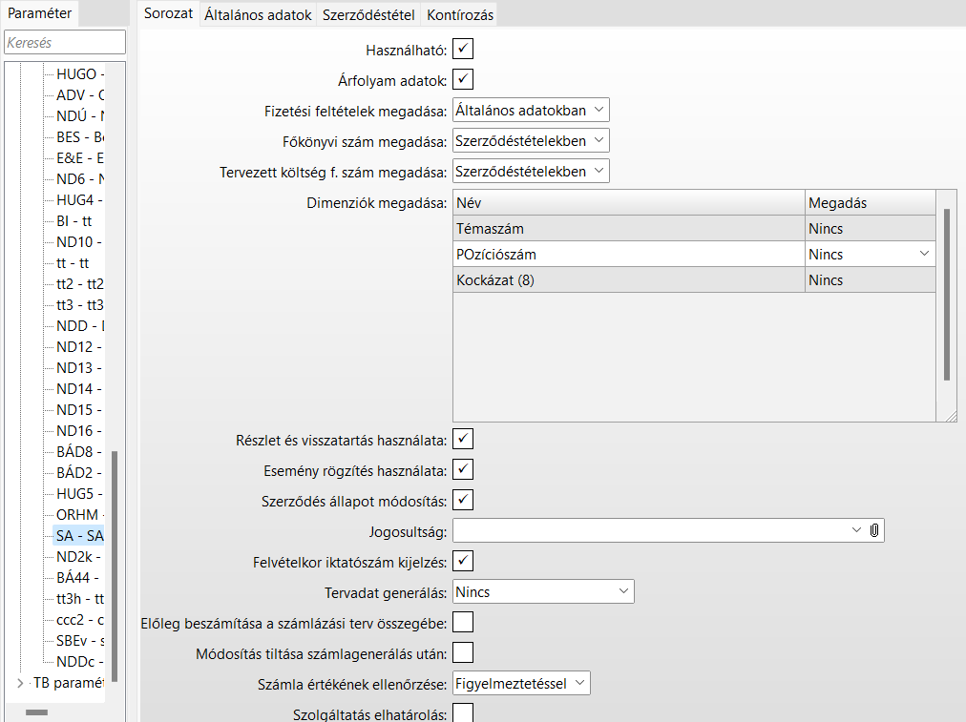This screenshot has width=966, height=722.
Task: Check Előleg beszámítása a számlázási terv összegébe
Action: tap(463, 623)
